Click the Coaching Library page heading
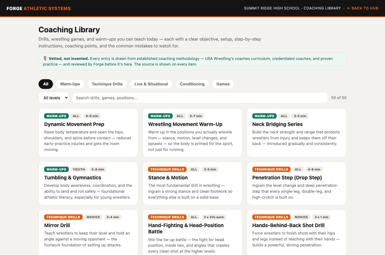 (69, 30)
